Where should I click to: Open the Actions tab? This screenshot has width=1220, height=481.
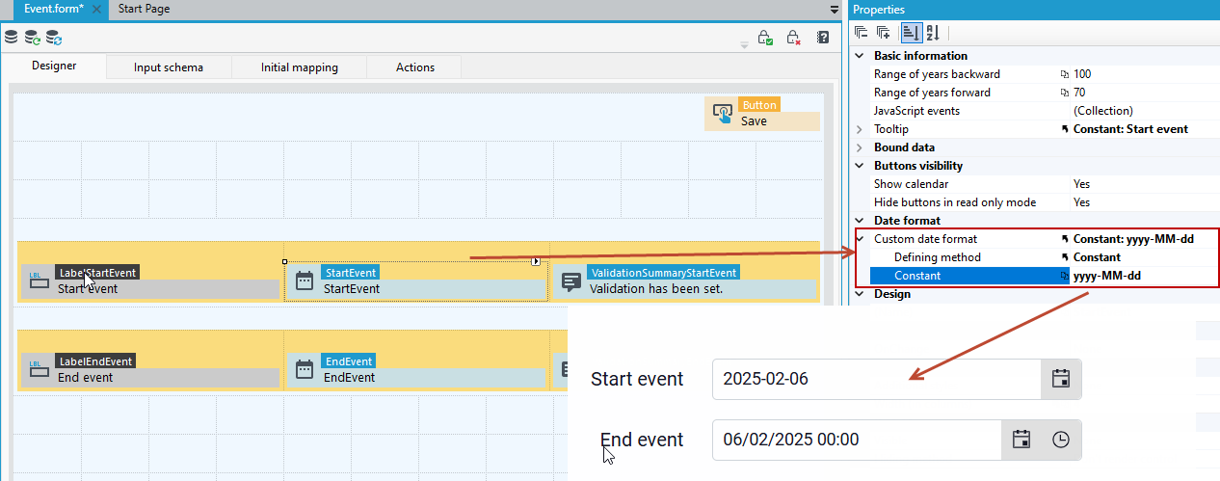point(414,67)
